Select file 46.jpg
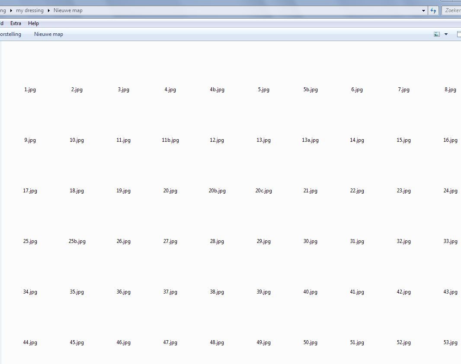 [124, 342]
